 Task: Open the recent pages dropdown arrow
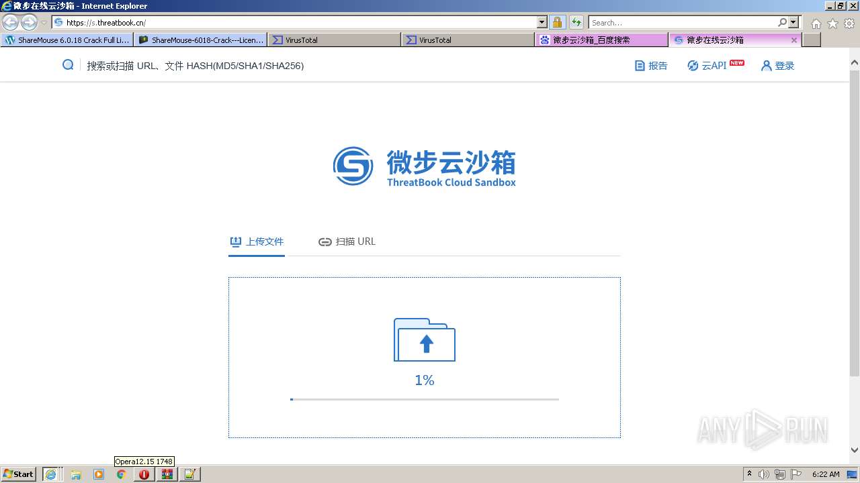click(x=44, y=22)
